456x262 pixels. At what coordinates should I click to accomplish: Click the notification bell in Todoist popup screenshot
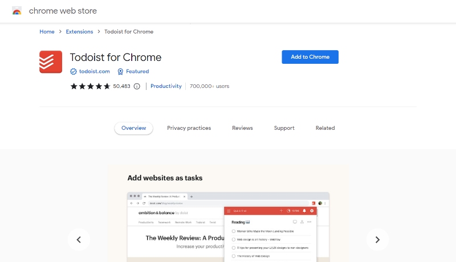[x=304, y=211]
